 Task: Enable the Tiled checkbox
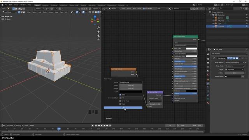click(x=120, y=104)
